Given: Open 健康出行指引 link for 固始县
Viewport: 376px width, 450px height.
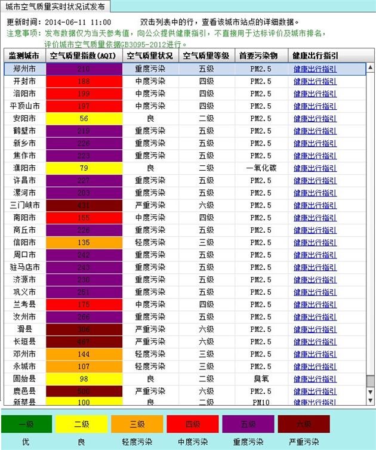Looking at the screenshot, I should click(315, 379).
